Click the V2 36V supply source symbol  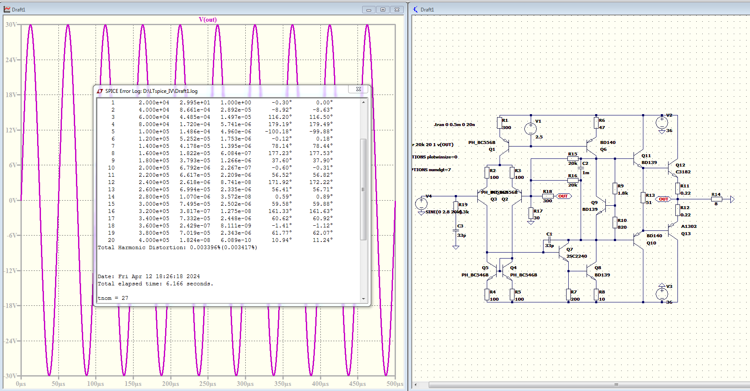[662, 123]
